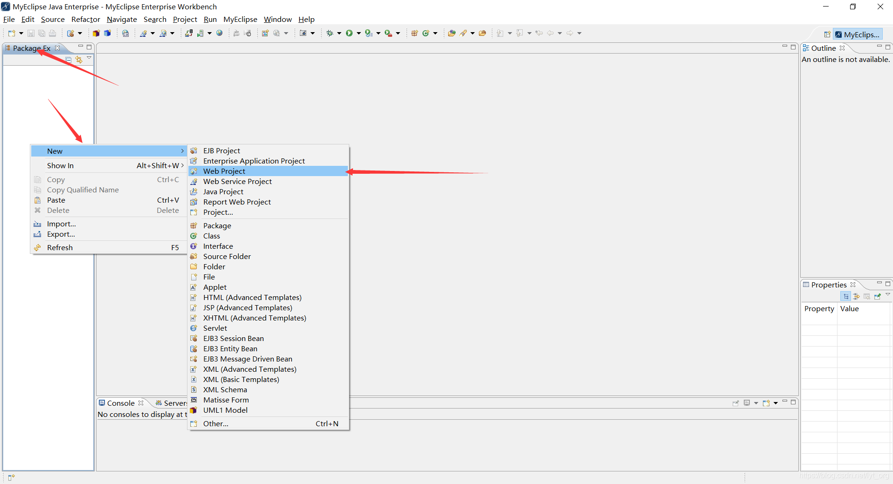The width and height of the screenshot is (893, 484).
Task: Open the Refactor menu
Action: [x=86, y=19]
